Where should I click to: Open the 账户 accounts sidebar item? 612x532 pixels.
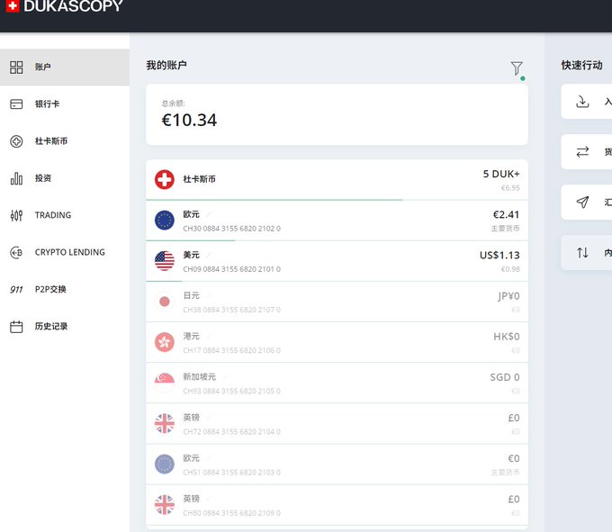click(x=65, y=68)
